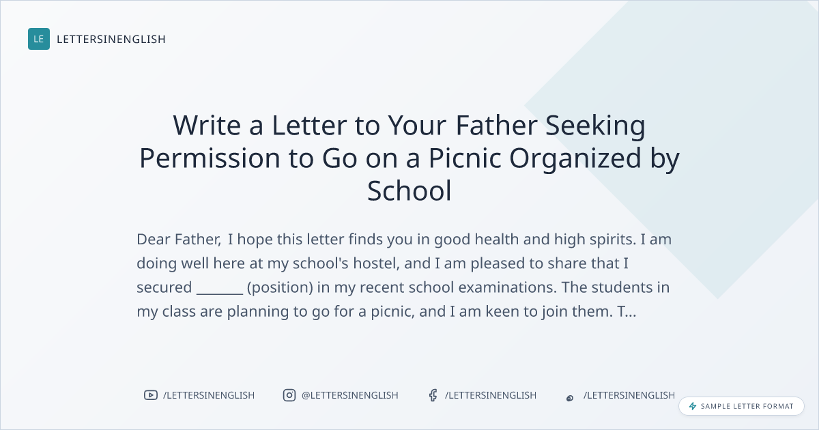Click the word "School" ending the title
819x430 pixels.
[x=409, y=191]
